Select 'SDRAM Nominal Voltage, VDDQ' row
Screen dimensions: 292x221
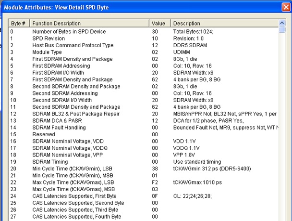(144, 148)
